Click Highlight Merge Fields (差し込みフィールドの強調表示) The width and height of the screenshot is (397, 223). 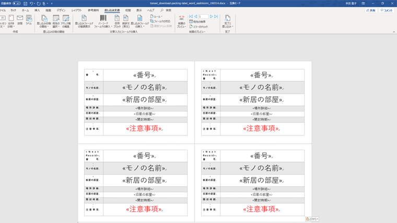(x=84, y=20)
